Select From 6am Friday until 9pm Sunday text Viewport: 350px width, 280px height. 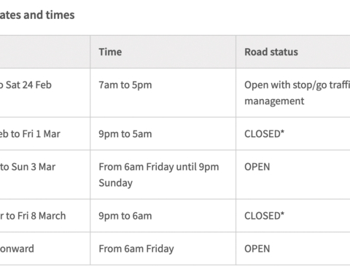[159, 175]
